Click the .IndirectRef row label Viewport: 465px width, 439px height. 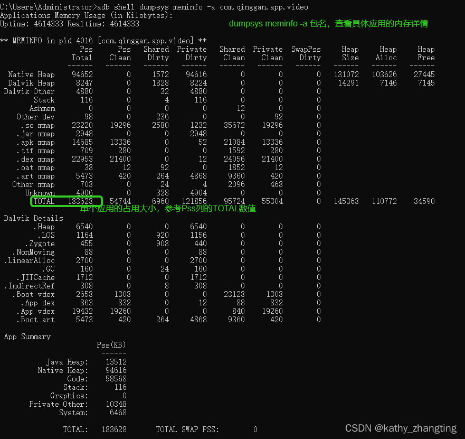pyautogui.click(x=30, y=286)
